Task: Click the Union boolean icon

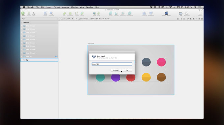Action: pos(111,14)
